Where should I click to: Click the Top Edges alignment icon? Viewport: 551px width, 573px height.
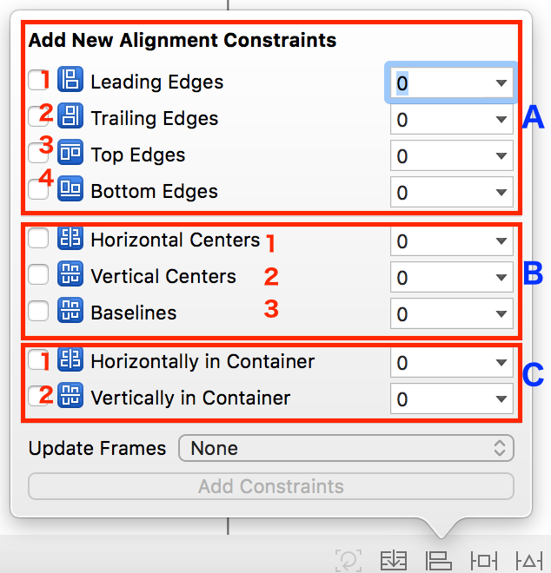point(70,154)
